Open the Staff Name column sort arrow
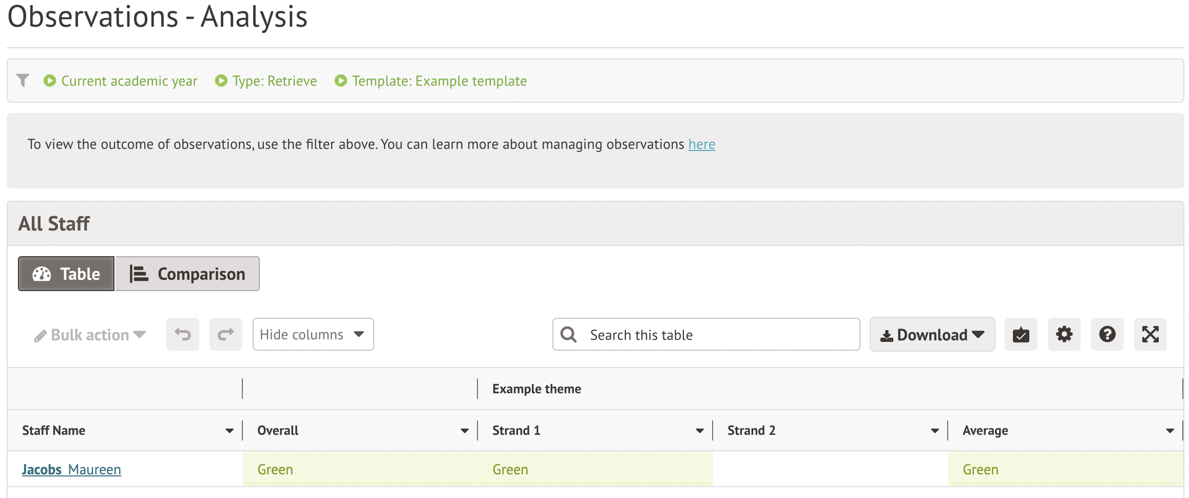Viewport: 1189px width, 498px height. click(229, 431)
